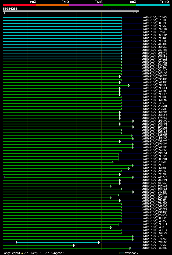
Task: Click the arrowhead ending the UniRef100_C6T7U0 alignment
Action: pyautogui.click(x=133, y=148)
